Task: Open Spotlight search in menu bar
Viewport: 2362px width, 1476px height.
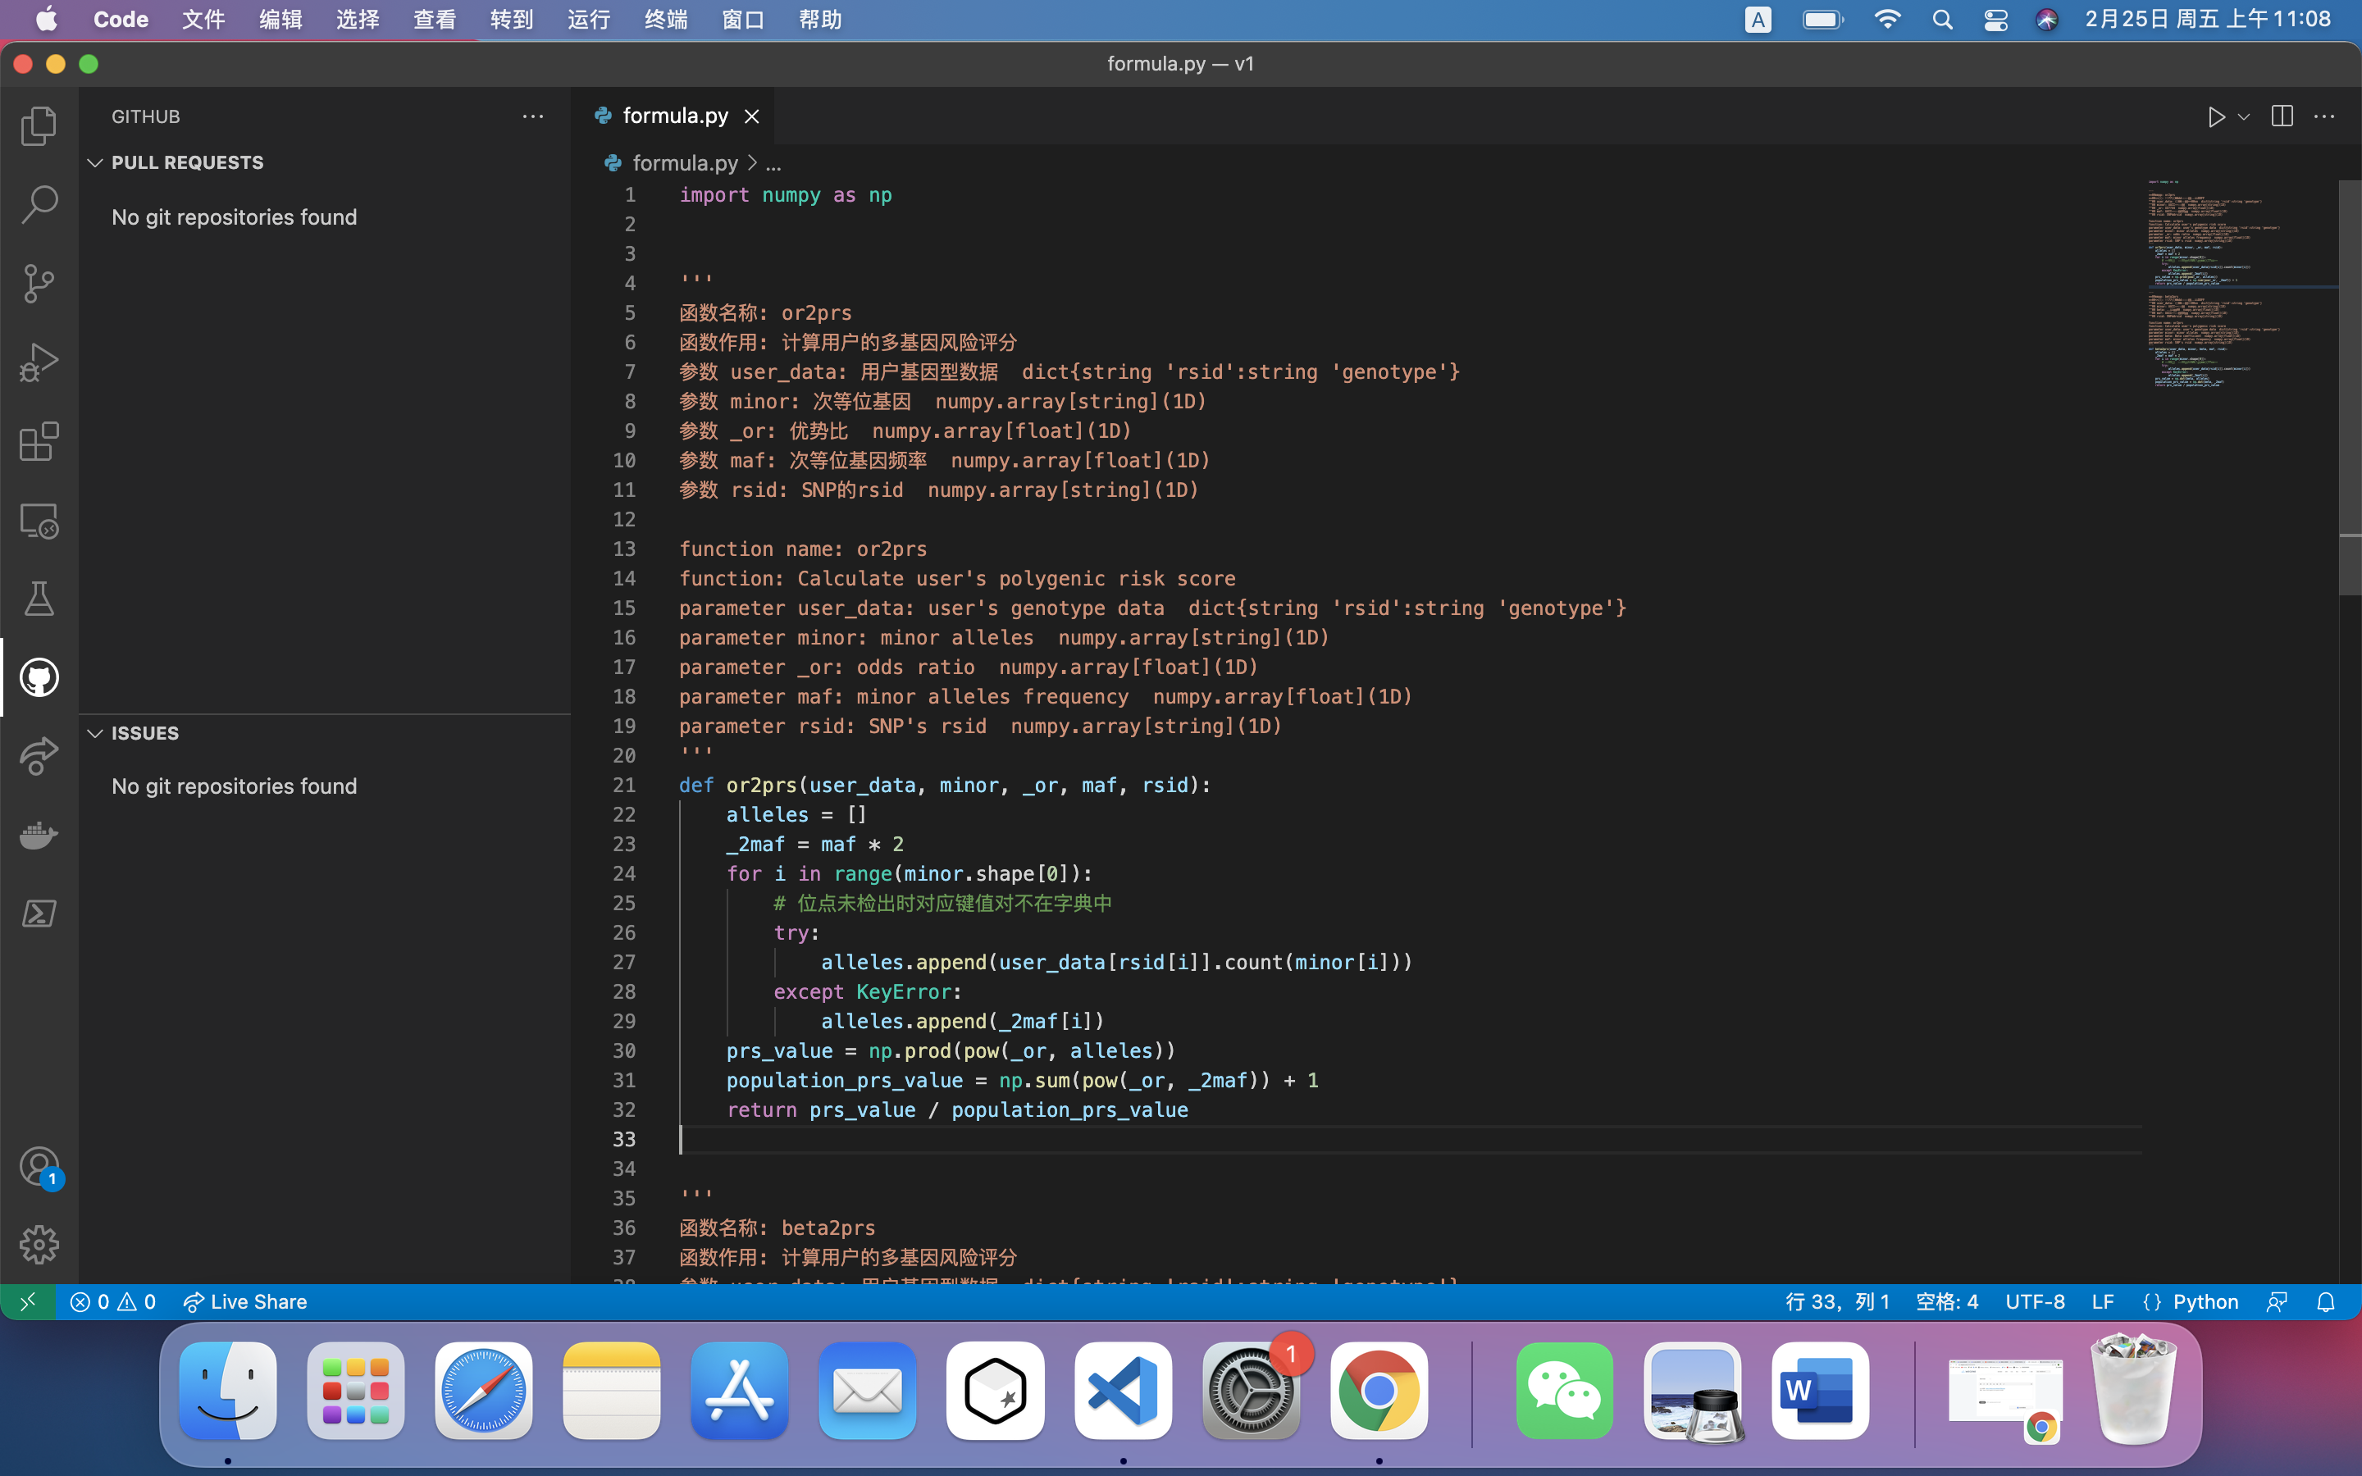Action: pyautogui.click(x=1942, y=20)
